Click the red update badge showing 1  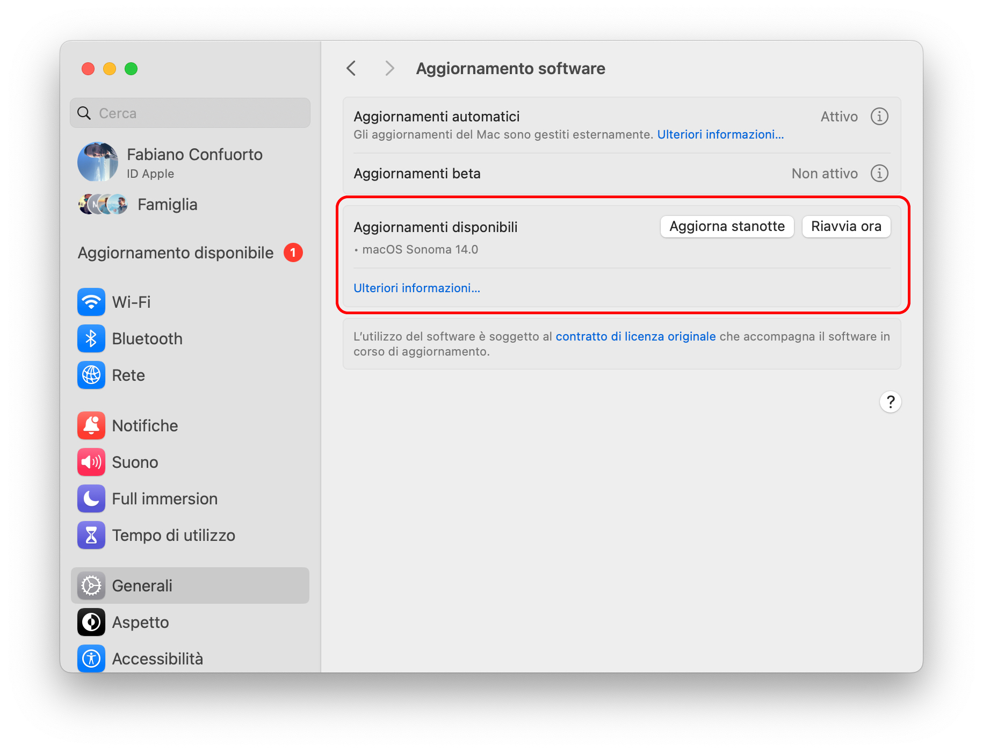pyautogui.click(x=293, y=252)
